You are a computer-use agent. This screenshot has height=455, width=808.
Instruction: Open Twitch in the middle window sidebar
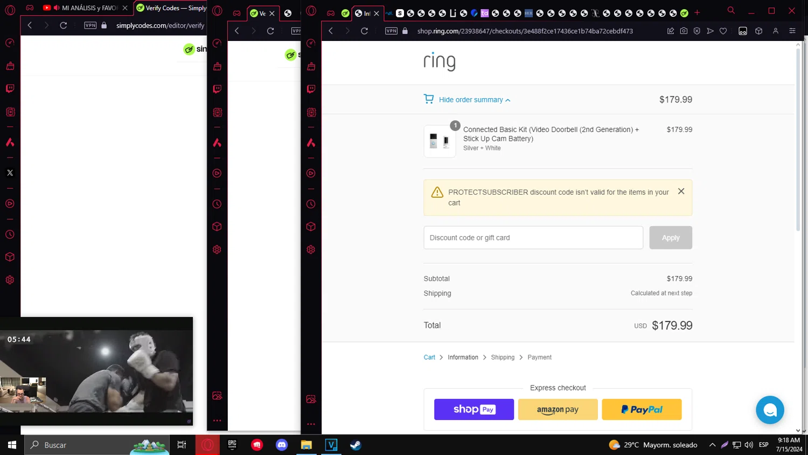217,89
